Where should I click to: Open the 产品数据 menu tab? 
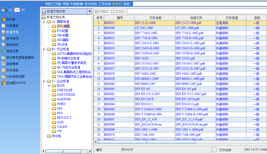tap(77, 4)
